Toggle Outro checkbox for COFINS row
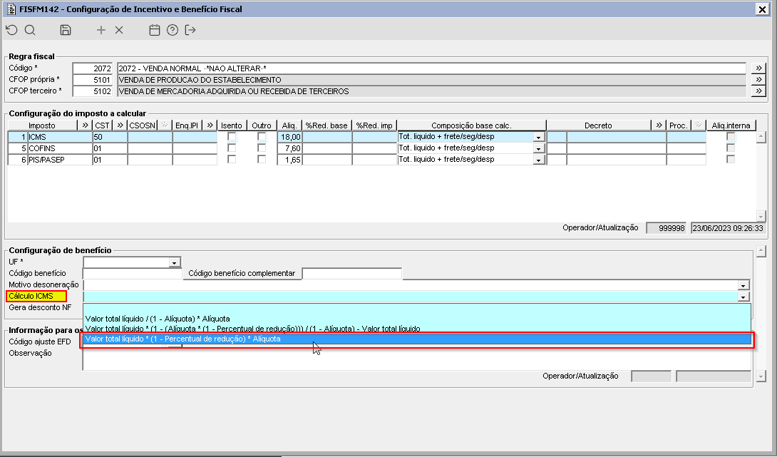 tap(262, 148)
